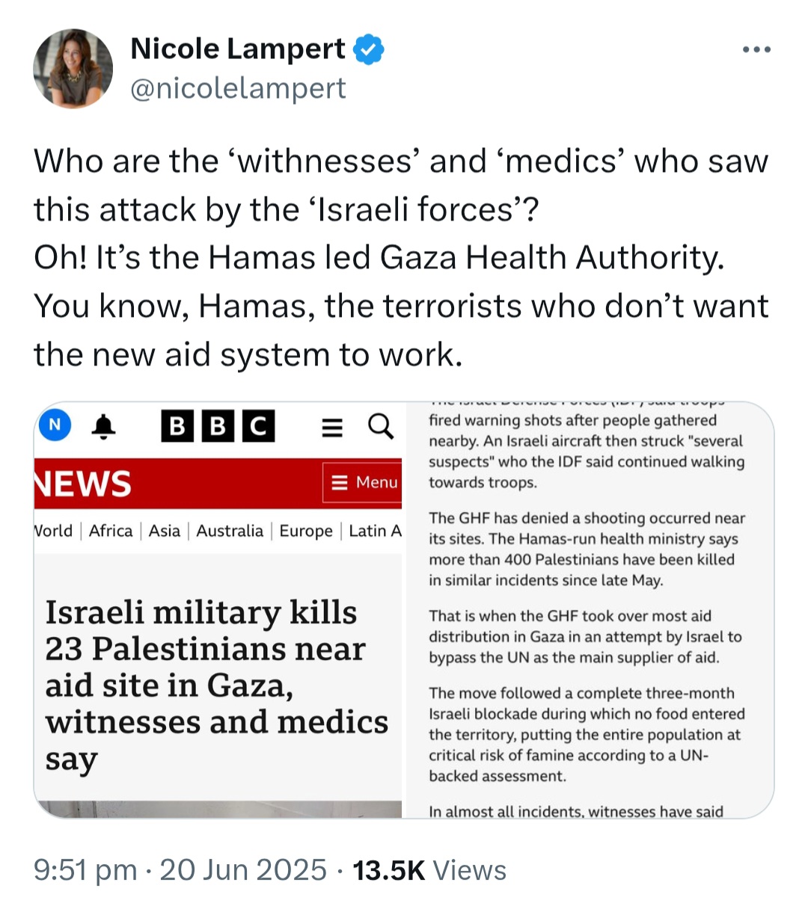The image size is (808, 906).
Task: Click the 9:51 pm 20 Jun 2025 timestamp
Action: (x=180, y=870)
